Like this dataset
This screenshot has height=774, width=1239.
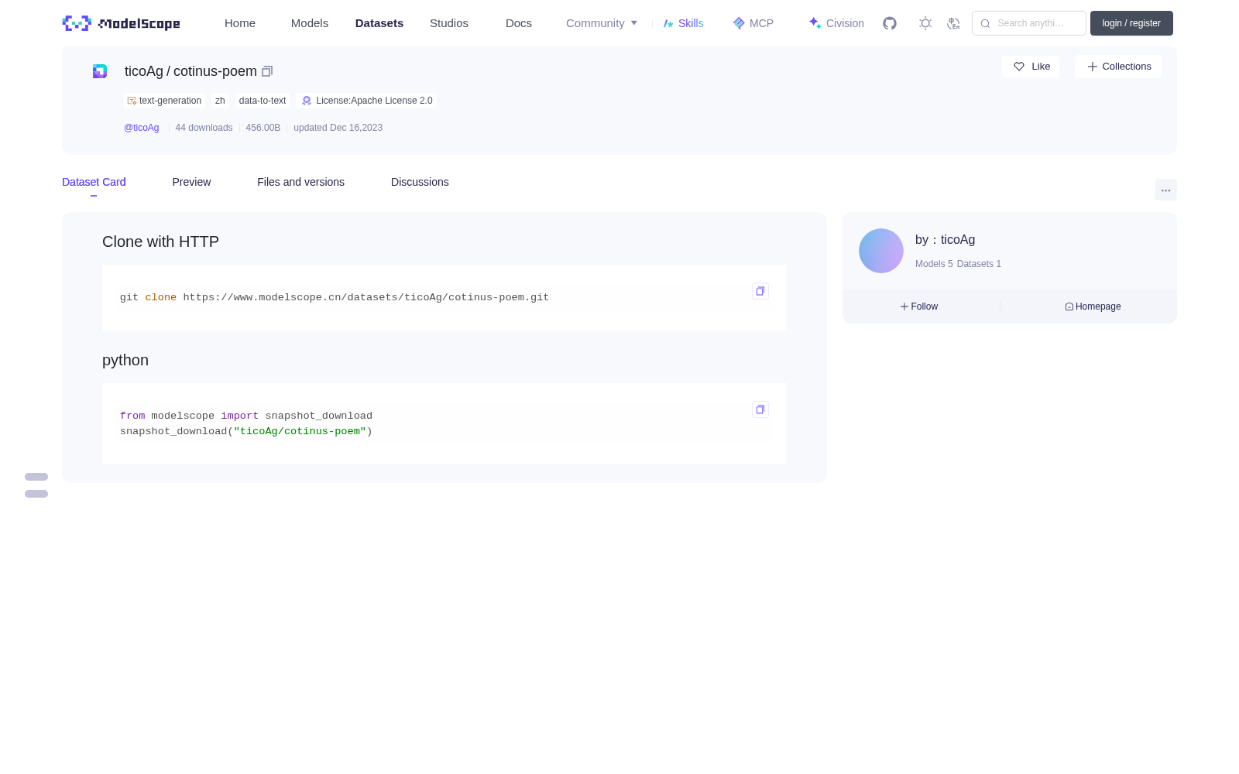pyautogui.click(x=1031, y=67)
